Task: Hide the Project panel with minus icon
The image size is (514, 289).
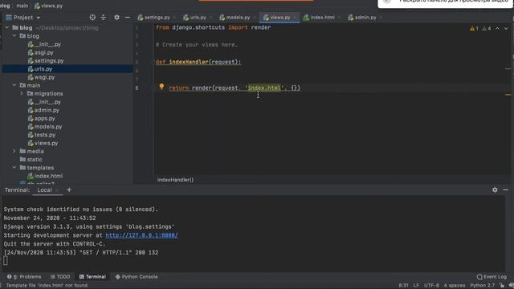Action: click(128, 18)
